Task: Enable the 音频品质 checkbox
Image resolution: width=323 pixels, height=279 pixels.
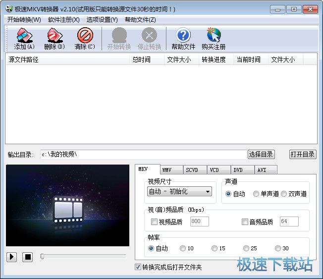Action: 245,222
